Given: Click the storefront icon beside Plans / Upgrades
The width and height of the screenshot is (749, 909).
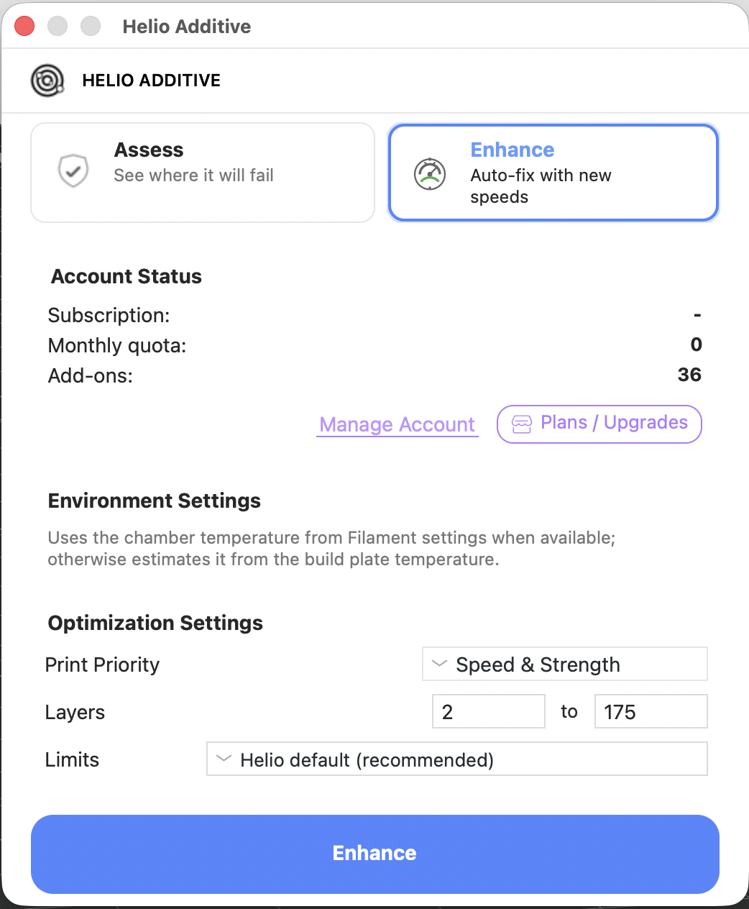Looking at the screenshot, I should 522,424.
